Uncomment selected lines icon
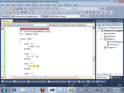Screen dimensions: 124x93 coord(33,12)
